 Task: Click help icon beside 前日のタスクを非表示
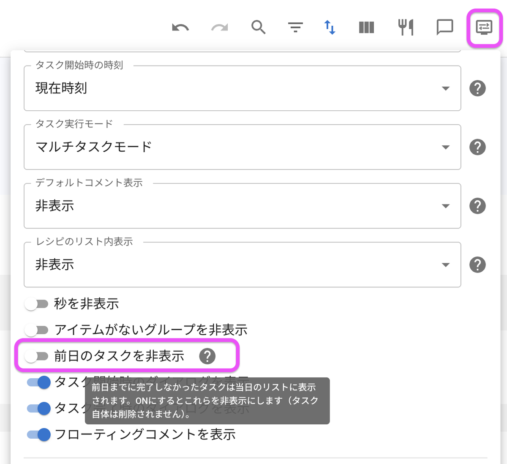pyautogui.click(x=207, y=356)
